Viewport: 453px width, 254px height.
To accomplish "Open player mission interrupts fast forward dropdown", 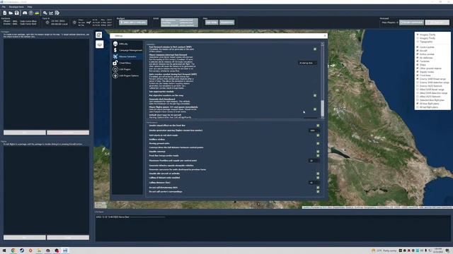I will point(307,63).
